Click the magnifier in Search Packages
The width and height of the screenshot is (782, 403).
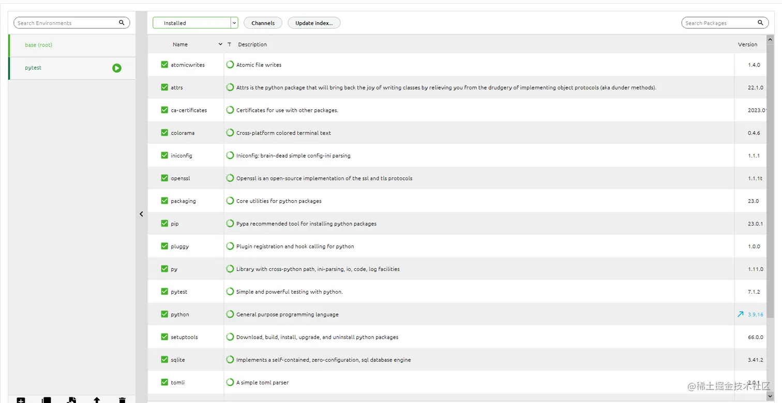pos(760,23)
